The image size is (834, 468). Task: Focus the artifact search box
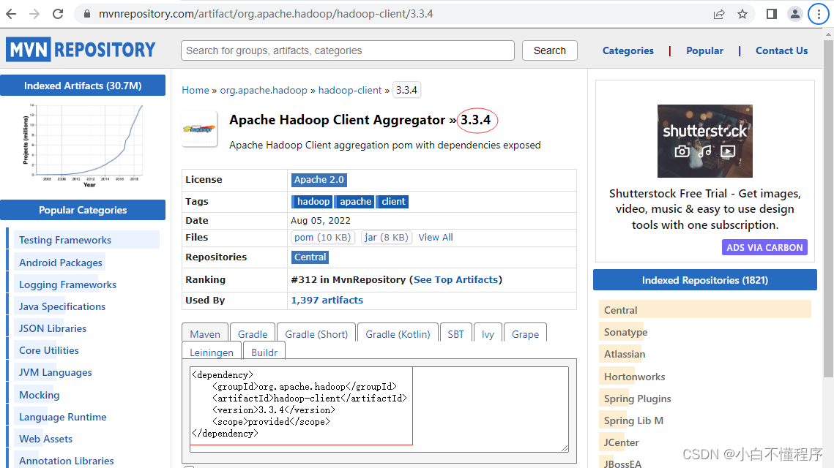(348, 50)
